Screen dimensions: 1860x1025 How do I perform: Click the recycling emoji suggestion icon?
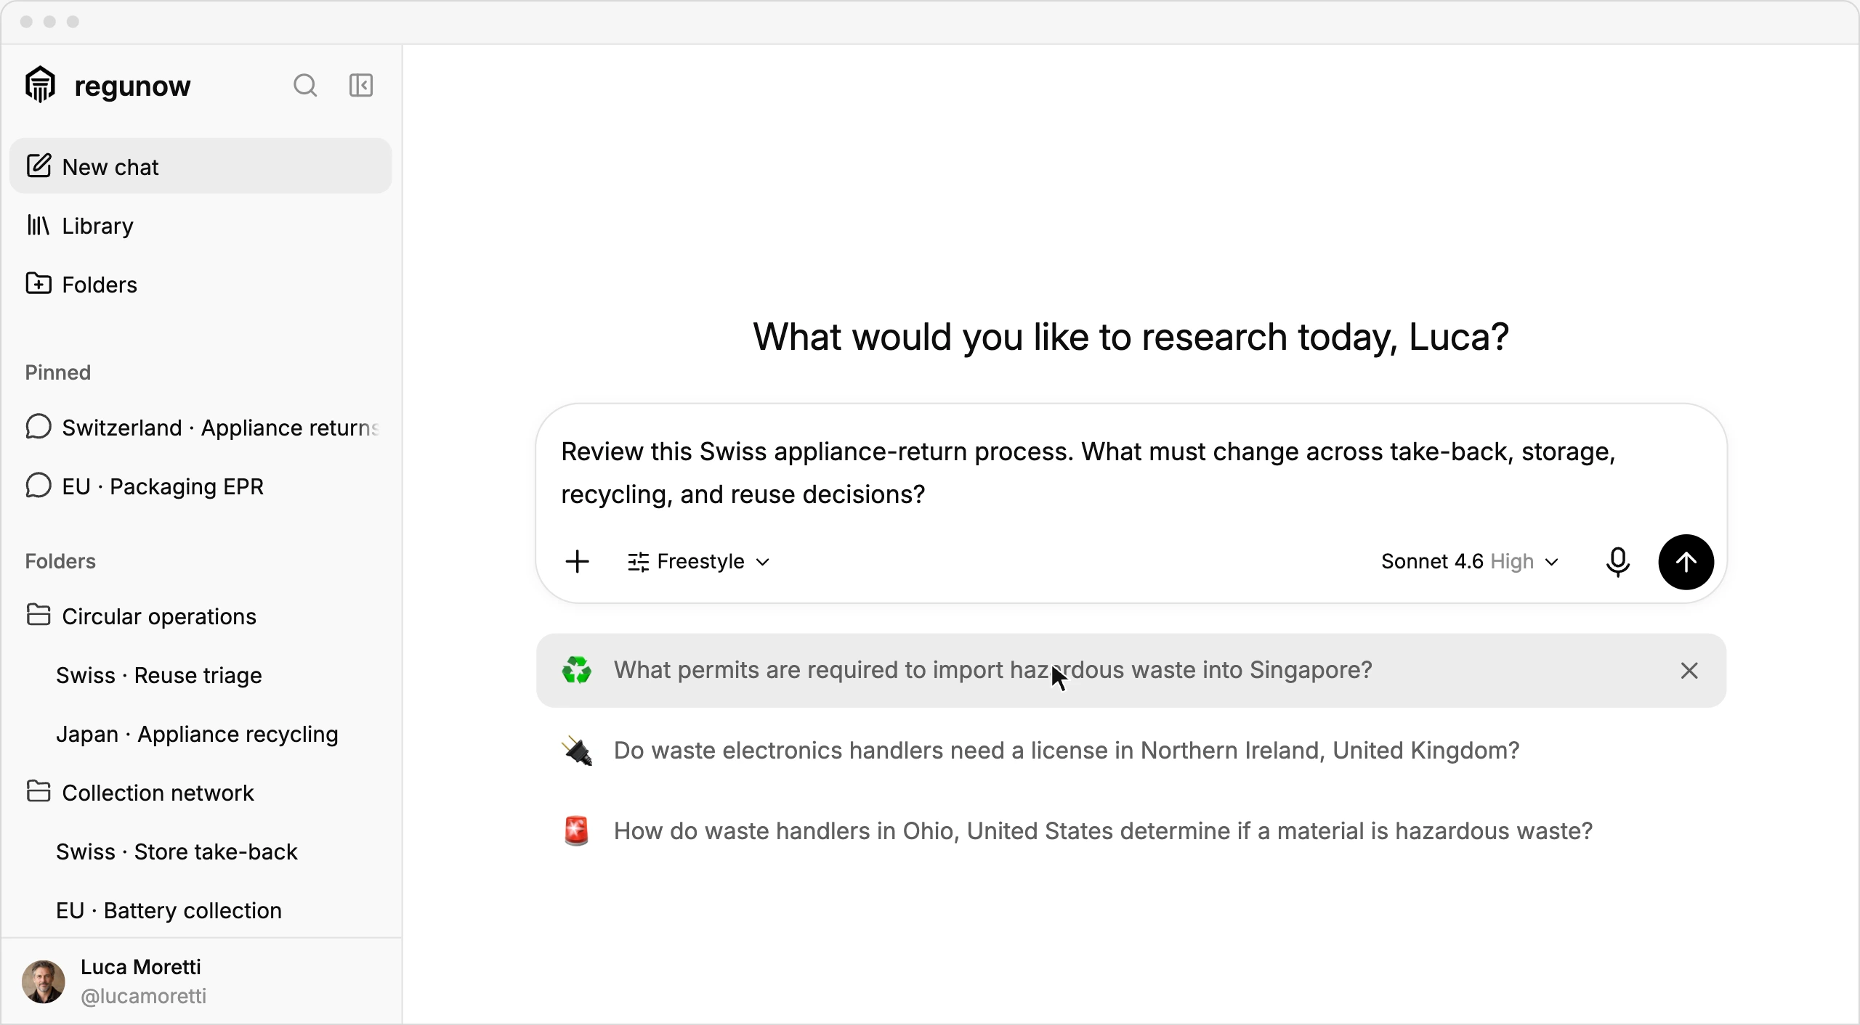[577, 670]
